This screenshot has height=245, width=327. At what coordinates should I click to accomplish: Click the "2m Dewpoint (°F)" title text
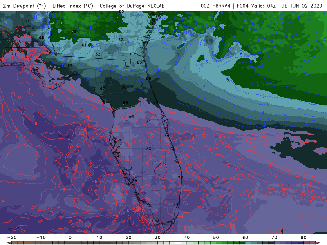pos(25,6)
